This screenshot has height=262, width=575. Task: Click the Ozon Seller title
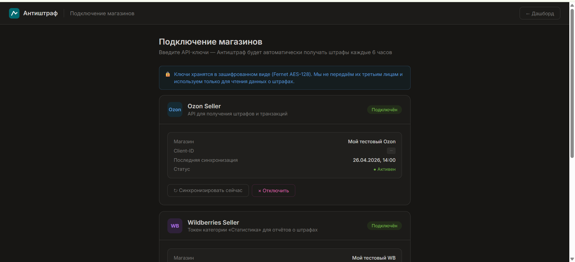(x=204, y=106)
